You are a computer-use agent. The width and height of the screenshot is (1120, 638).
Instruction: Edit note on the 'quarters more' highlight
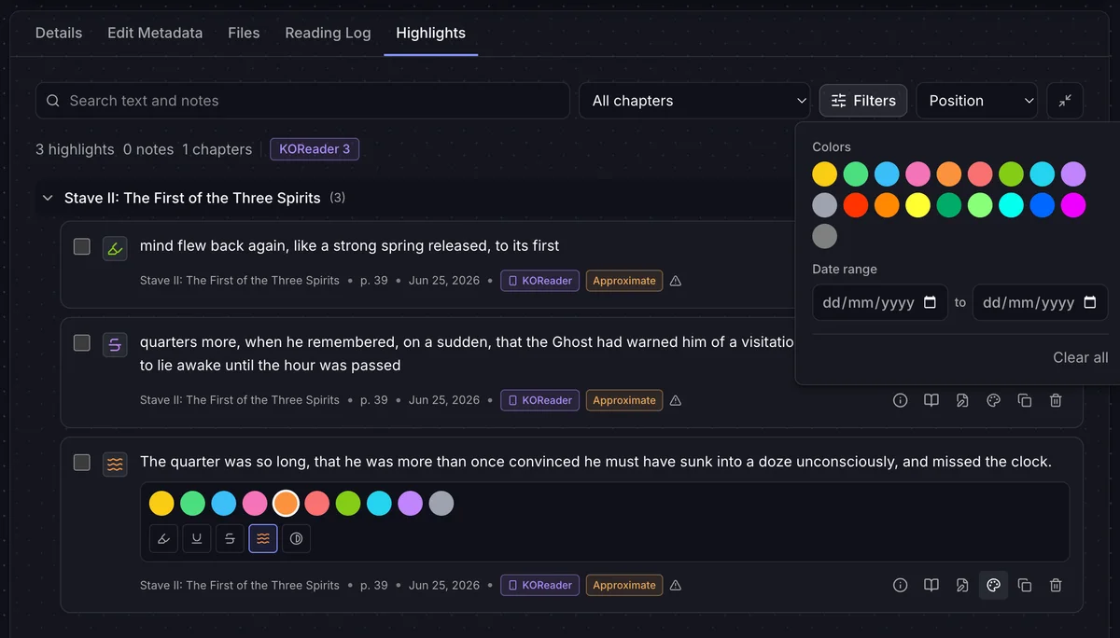point(962,400)
